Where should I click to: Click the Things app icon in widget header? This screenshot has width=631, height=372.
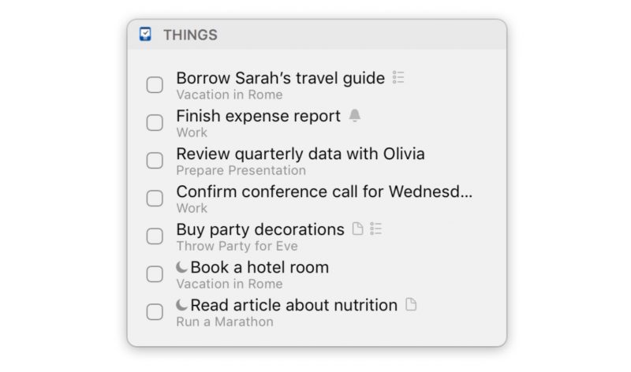tap(145, 34)
